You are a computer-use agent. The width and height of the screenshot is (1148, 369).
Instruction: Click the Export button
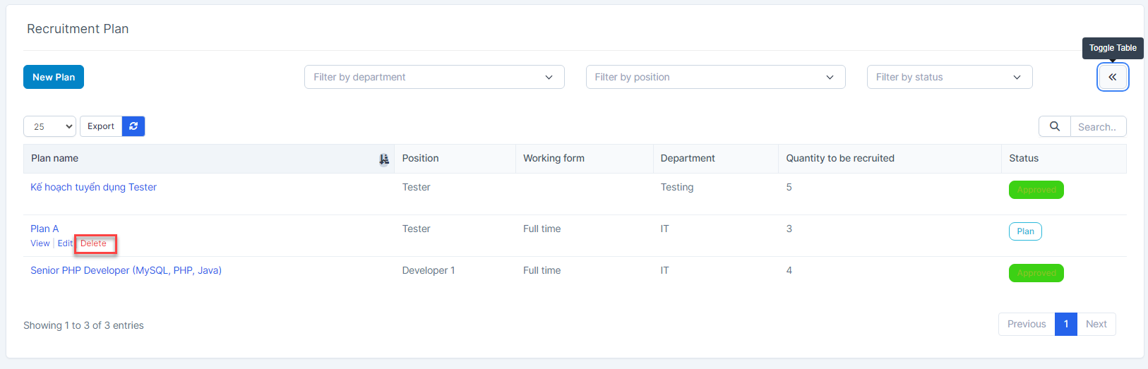(101, 126)
